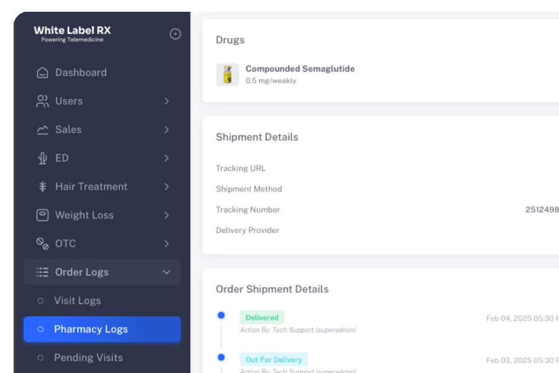Viewport: 559px width, 373px height.
Task: Click the 0.5 mg/weekly dosage text
Action: click(271, 81)
